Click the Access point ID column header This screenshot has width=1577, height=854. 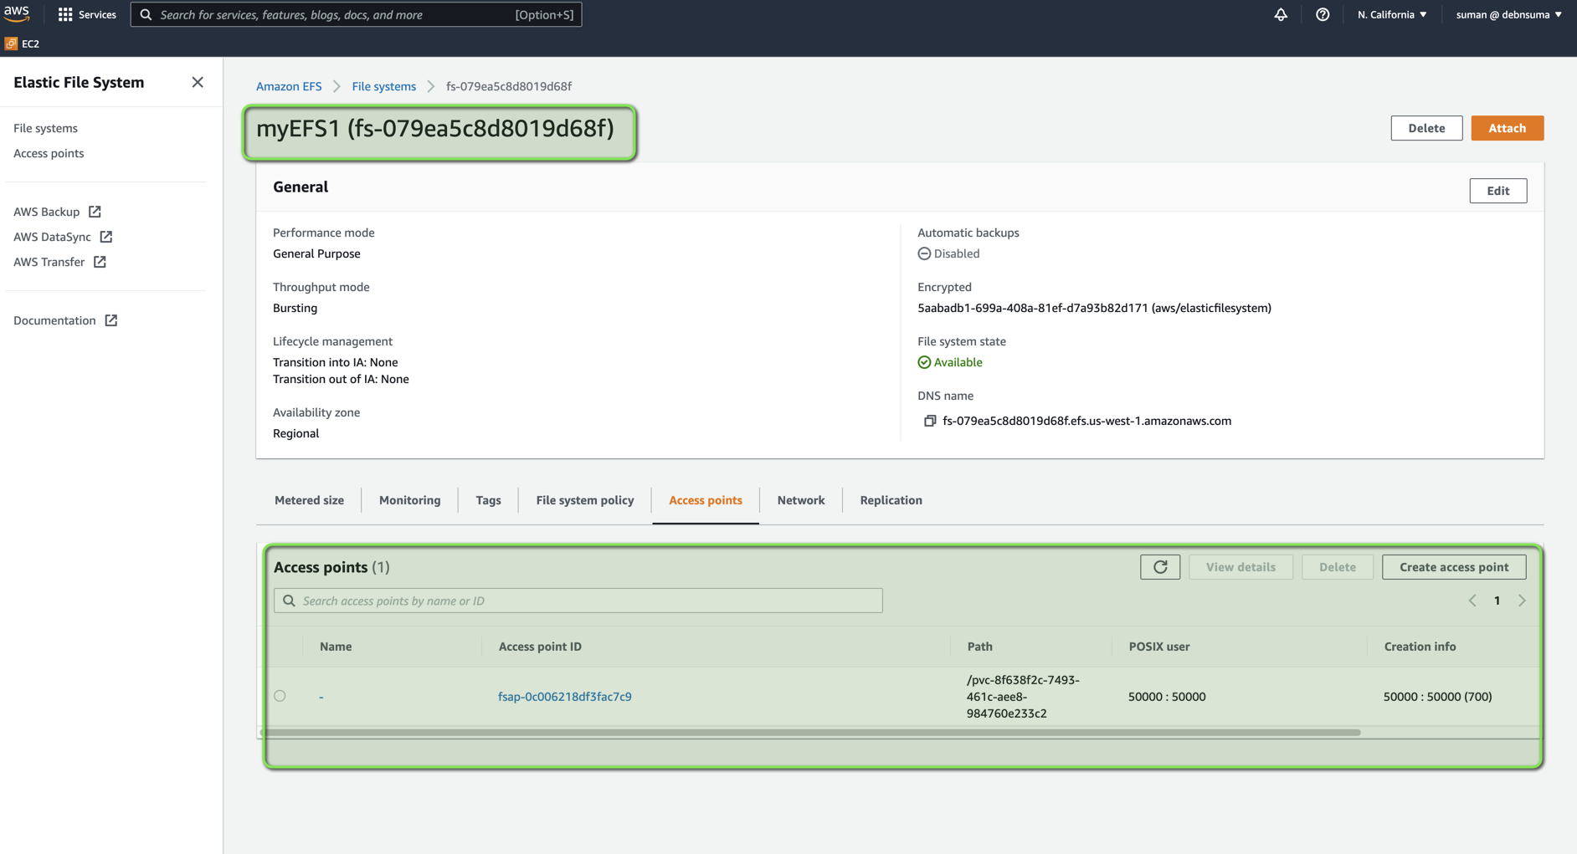[x=540, y=647]
